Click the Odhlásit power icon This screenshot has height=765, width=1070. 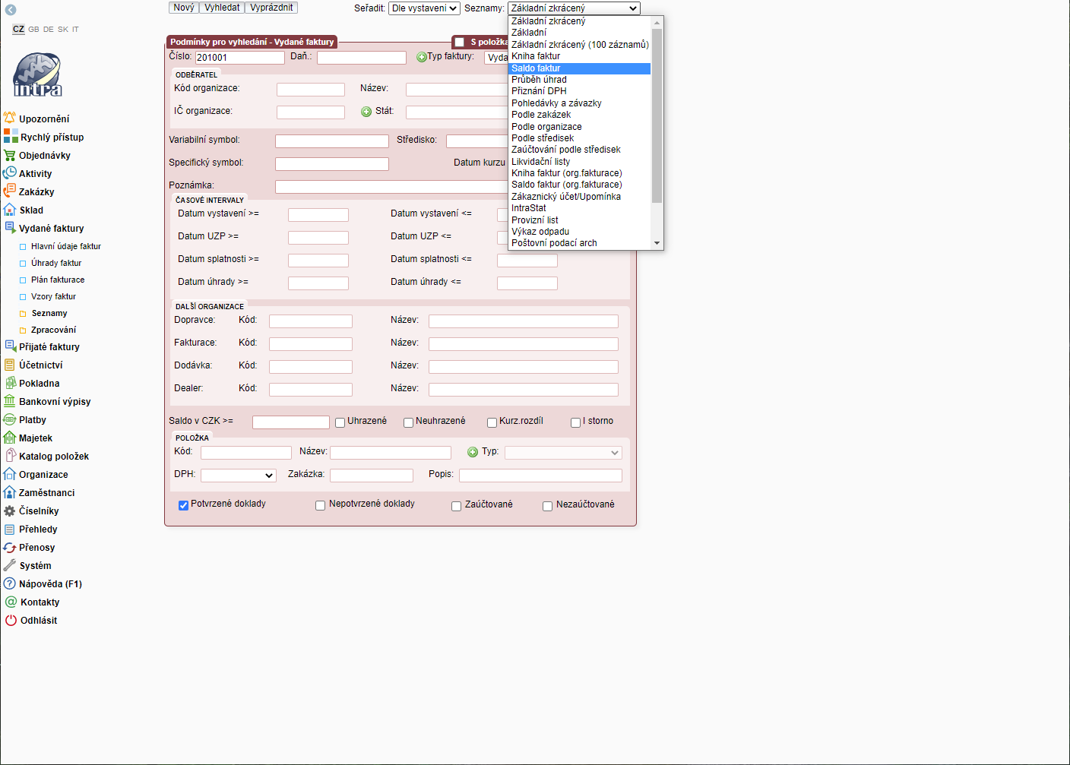[x=11, y=621]
